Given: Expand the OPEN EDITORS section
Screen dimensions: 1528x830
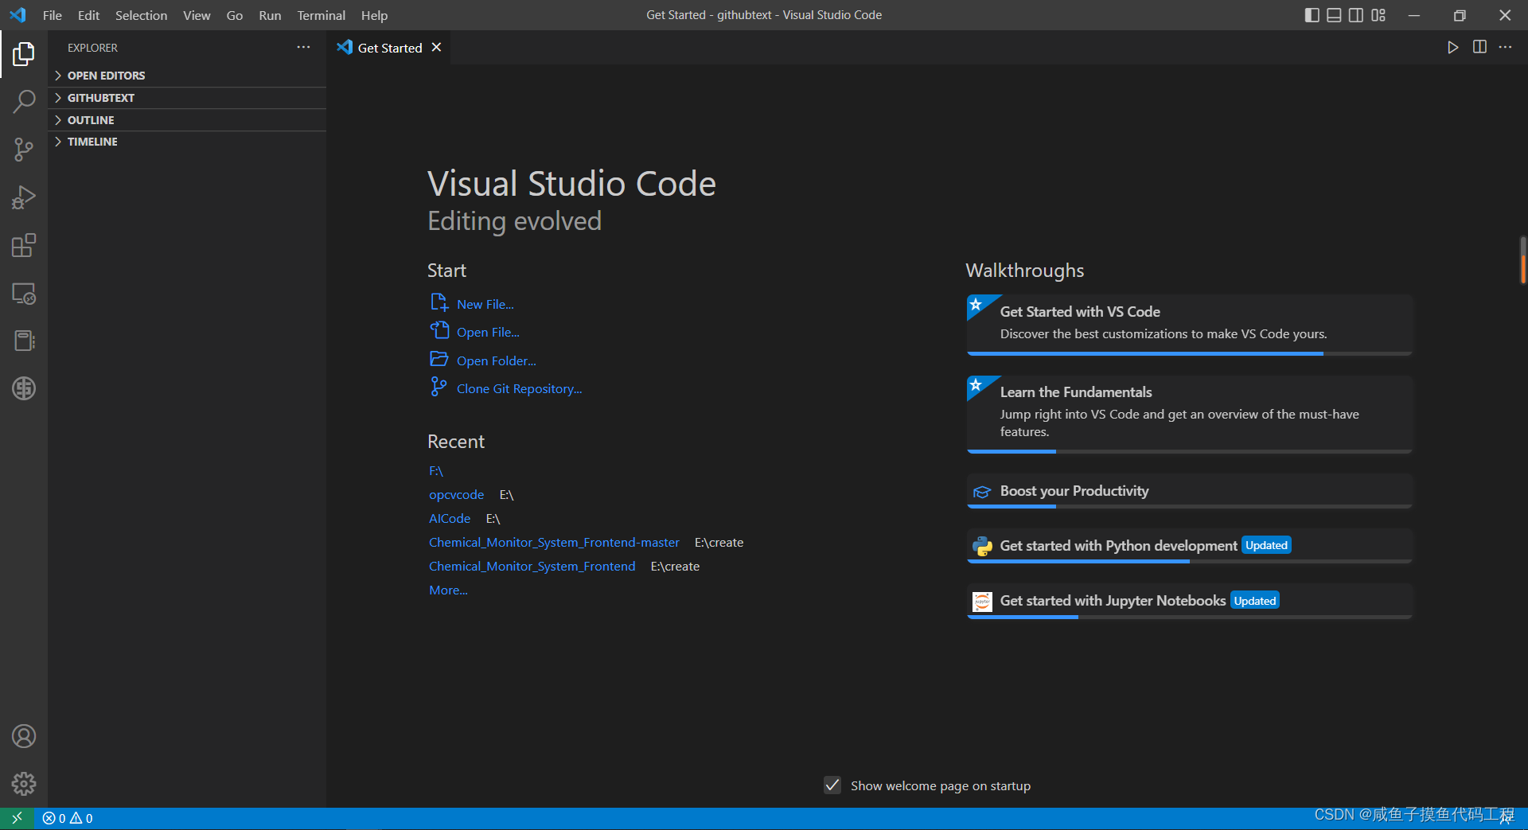Looking at the screenshot, I should (x=187, y=76).
